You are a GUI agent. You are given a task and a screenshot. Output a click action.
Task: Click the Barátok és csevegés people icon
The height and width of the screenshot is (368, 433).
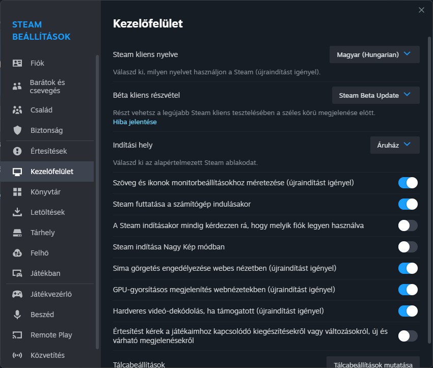coord(17,87)
